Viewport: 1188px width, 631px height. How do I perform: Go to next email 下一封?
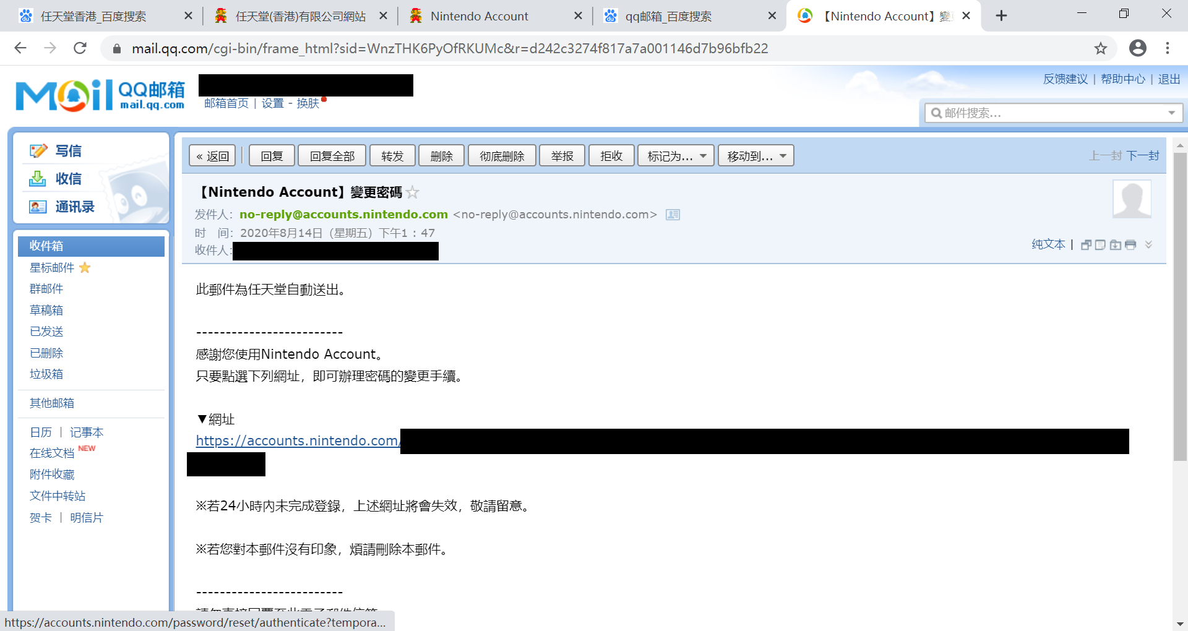tap(1143, 156)
